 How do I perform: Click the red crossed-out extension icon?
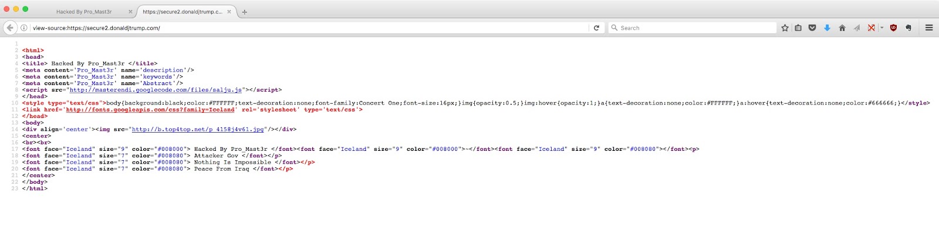coord(872,28)
